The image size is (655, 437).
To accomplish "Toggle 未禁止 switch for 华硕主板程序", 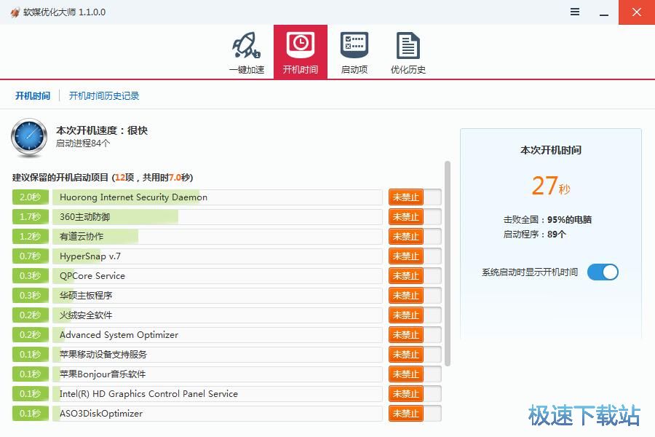I will 415,295.
